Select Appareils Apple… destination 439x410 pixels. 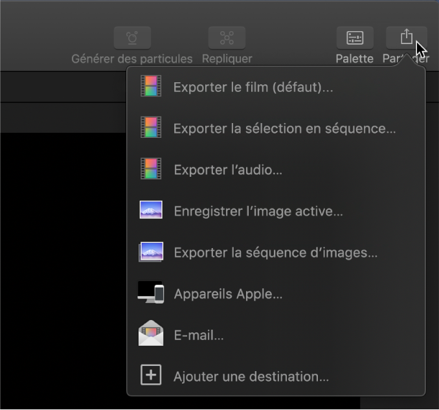tap(228, 294)
